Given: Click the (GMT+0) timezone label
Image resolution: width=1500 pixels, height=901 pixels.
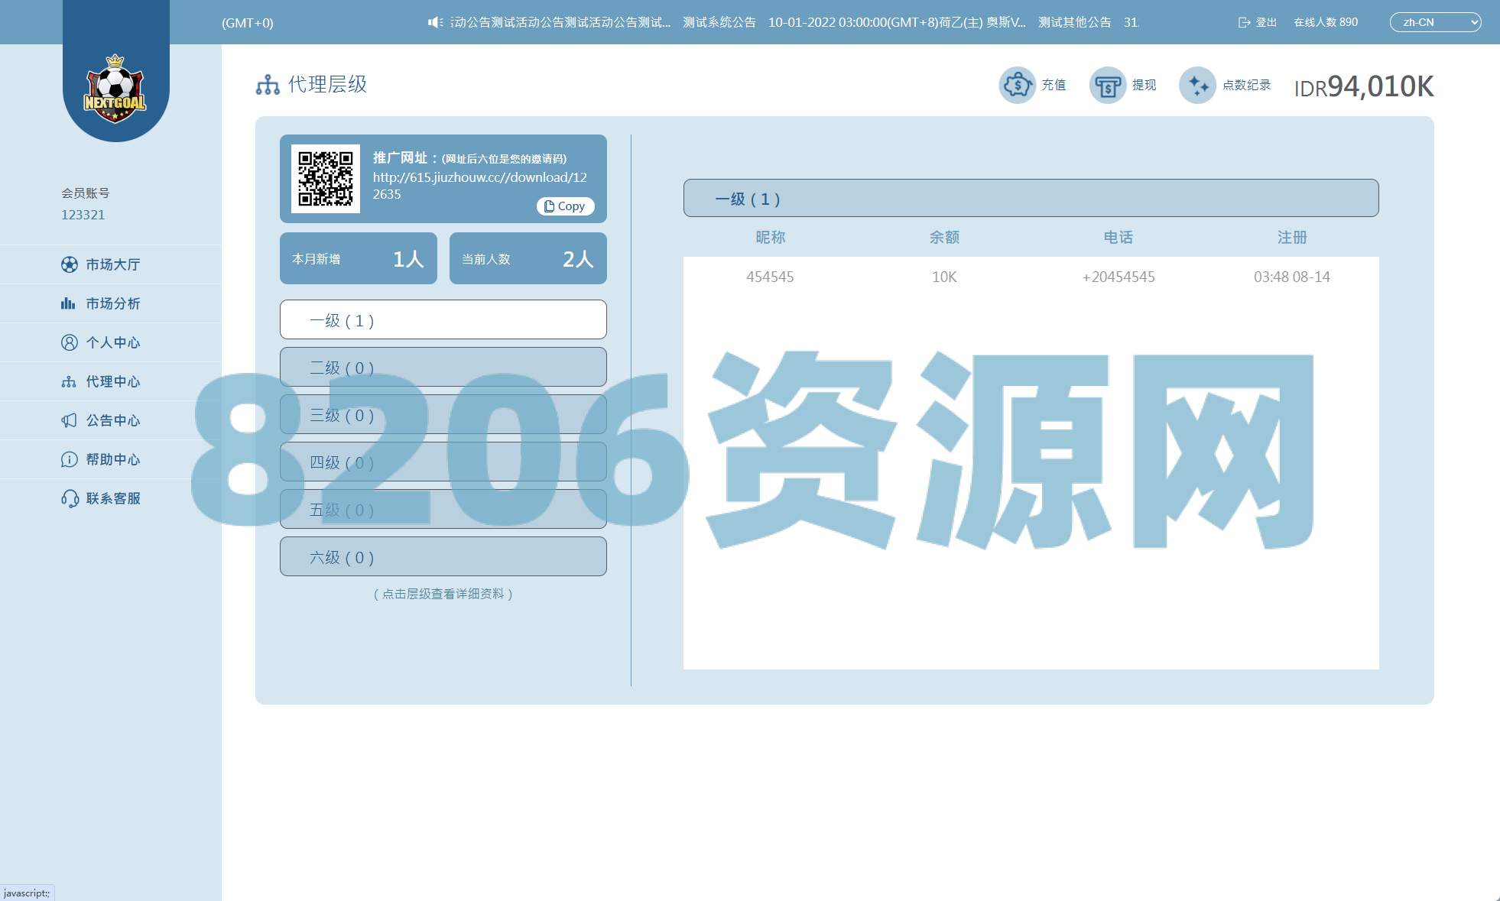Looking at the screenshot, I should click(x=248, y=23).
